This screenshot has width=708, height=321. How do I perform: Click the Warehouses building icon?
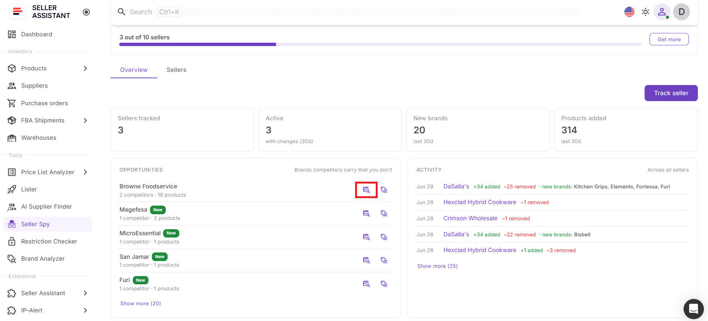click(12, 138)
